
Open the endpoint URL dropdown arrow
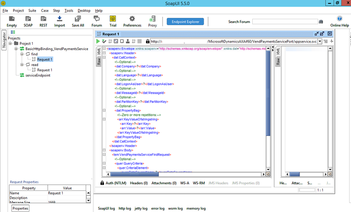[321, 41]
